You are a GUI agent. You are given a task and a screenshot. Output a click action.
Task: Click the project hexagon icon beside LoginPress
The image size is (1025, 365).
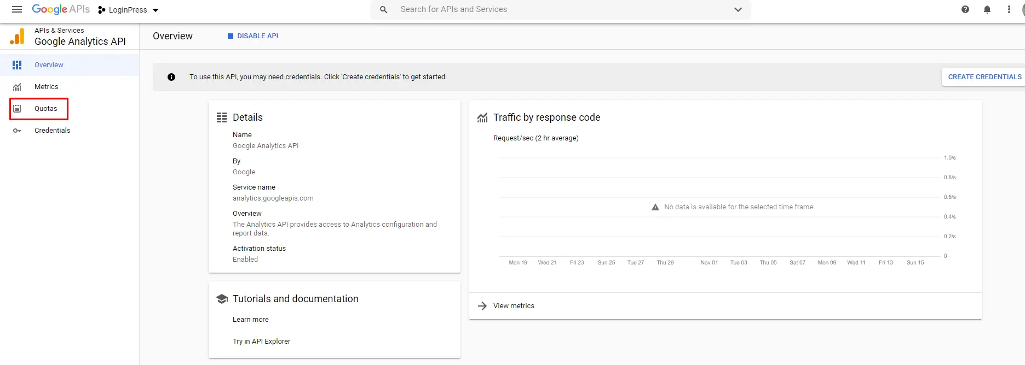pos(101,10)
